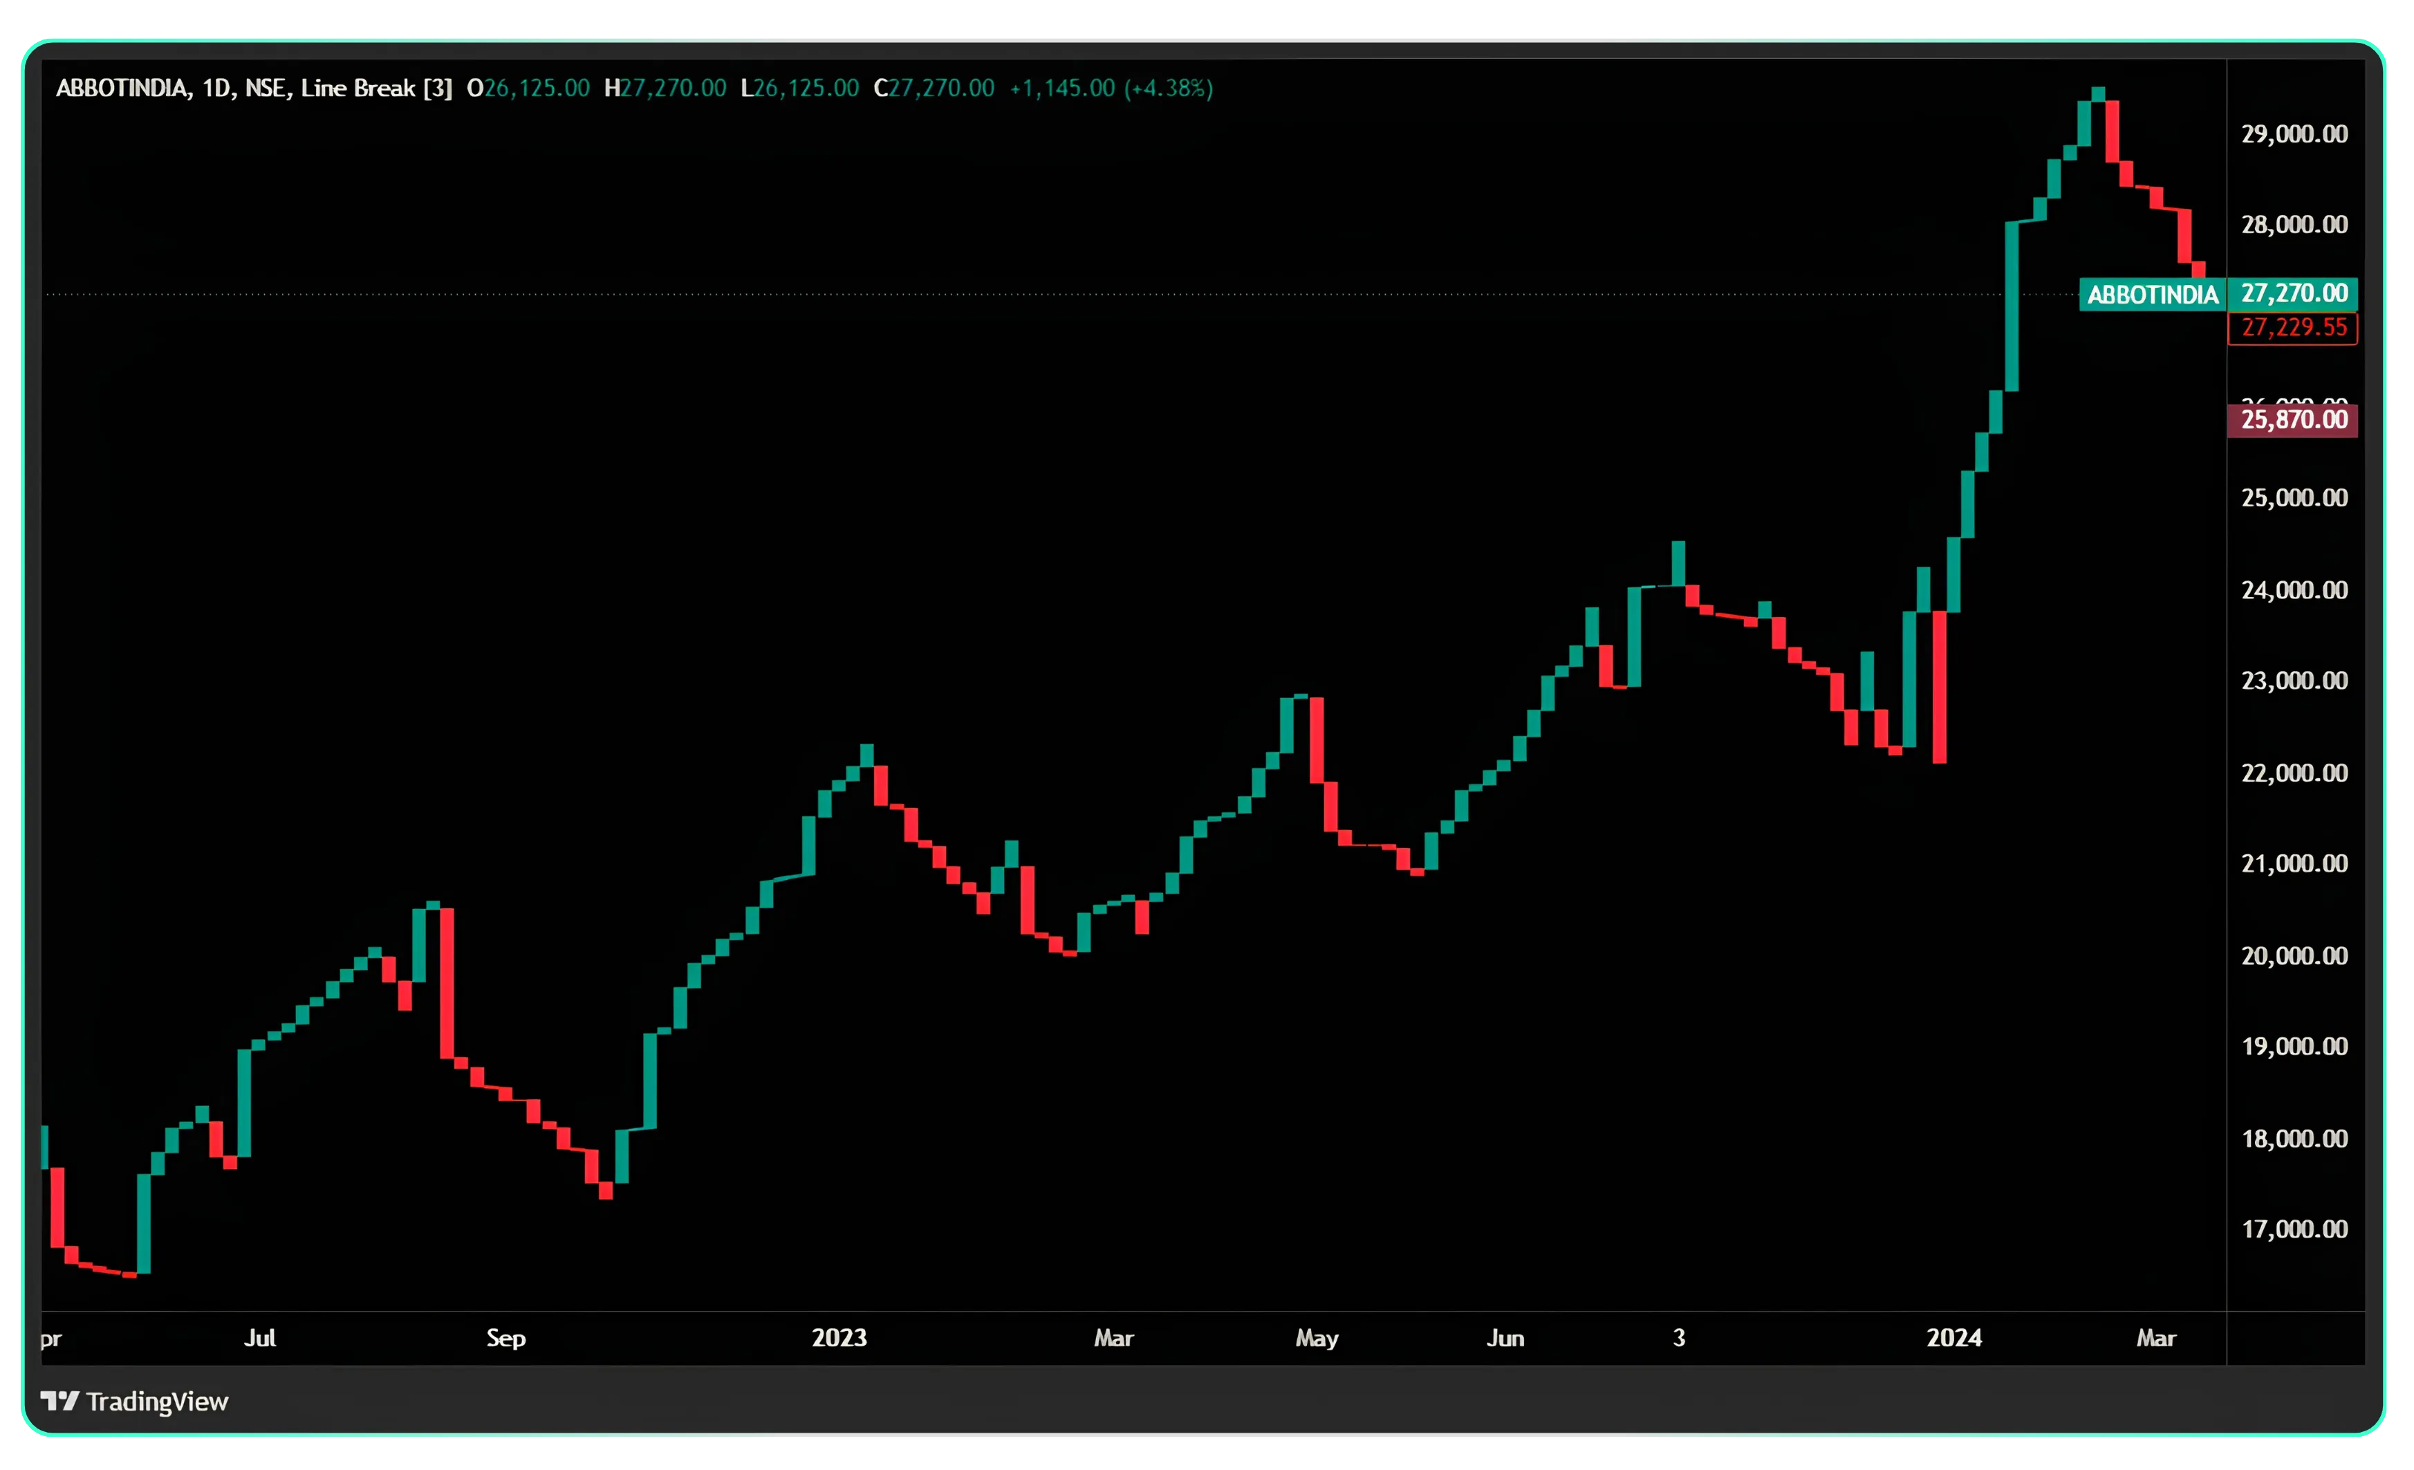Click the 19,000.00 price axis label
This screenshot has width=2414, height=1470.
click(x=2294, y=1047)
